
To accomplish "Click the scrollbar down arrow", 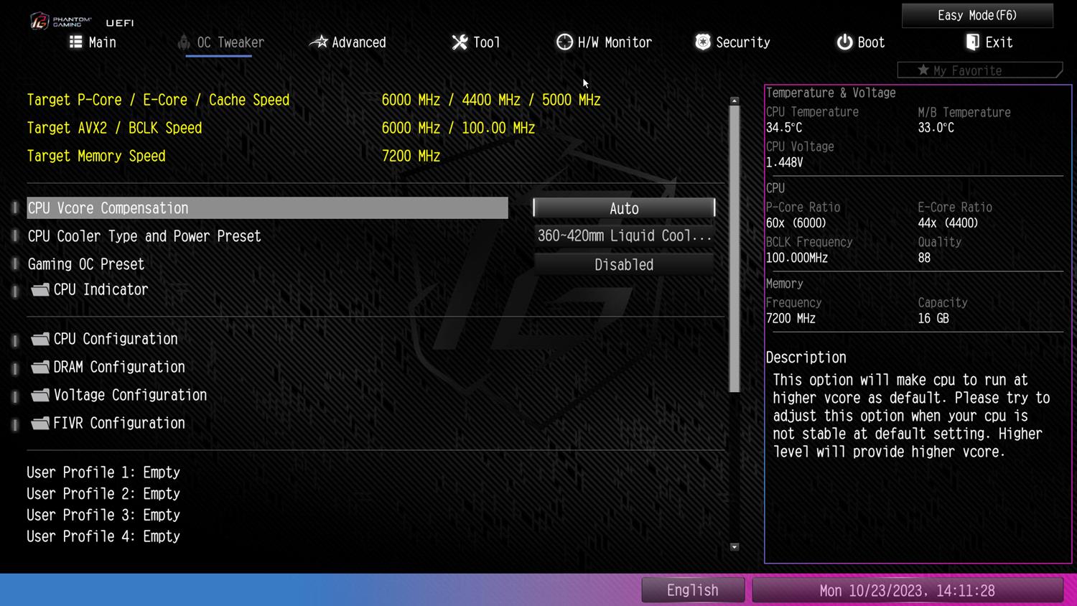I will (x=734, y=547).
